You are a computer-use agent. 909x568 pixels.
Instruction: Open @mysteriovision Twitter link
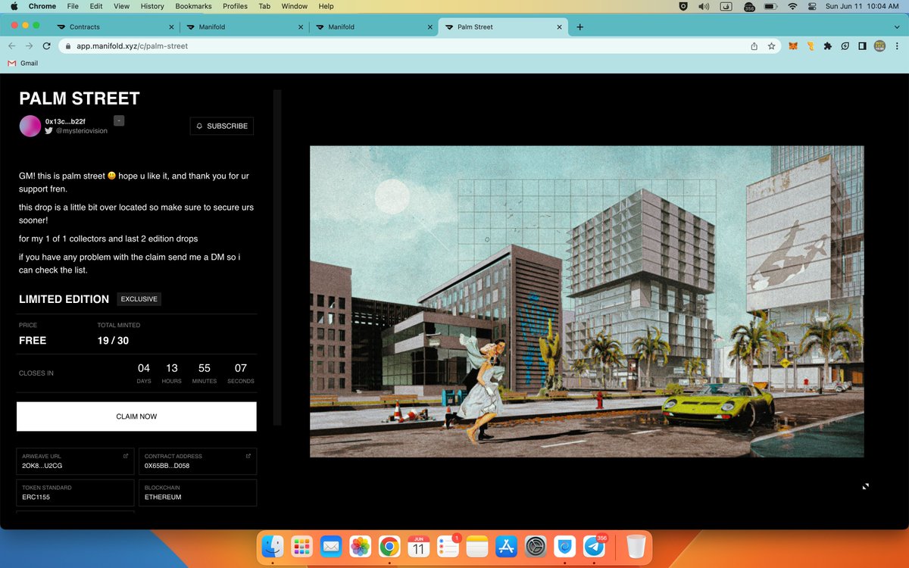(76, 131)
